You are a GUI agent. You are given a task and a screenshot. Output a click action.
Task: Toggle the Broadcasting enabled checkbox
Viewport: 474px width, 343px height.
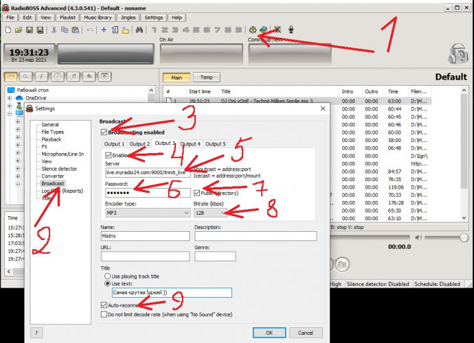(104, 132)
